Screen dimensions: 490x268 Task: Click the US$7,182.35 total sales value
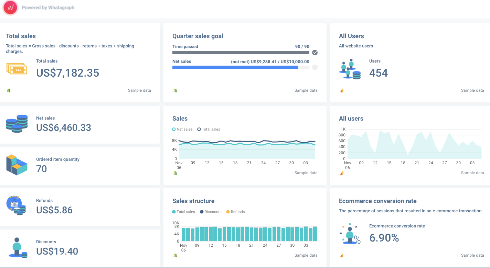point(68,73)
